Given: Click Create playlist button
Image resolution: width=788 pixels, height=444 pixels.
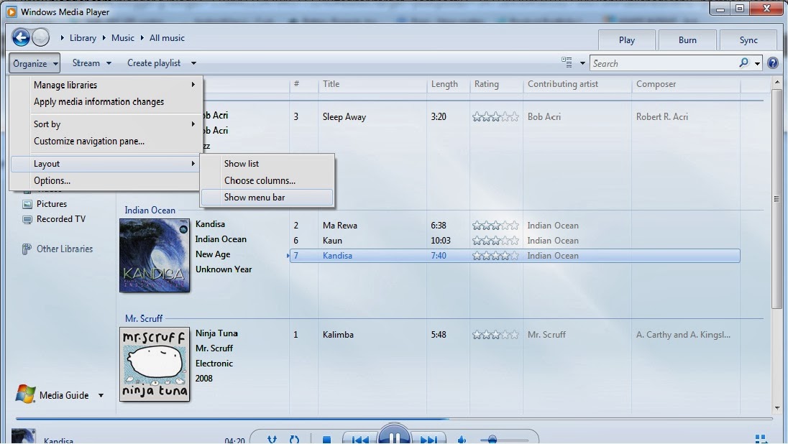Looking at the screenshot, I should [x=154, y=63].
